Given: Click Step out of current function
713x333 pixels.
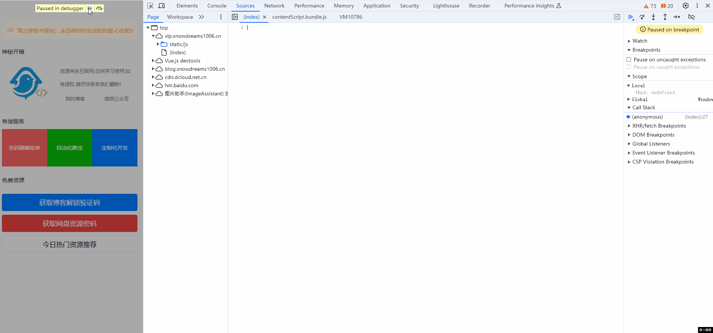Looking at the screenshot, I should [665, 17].
